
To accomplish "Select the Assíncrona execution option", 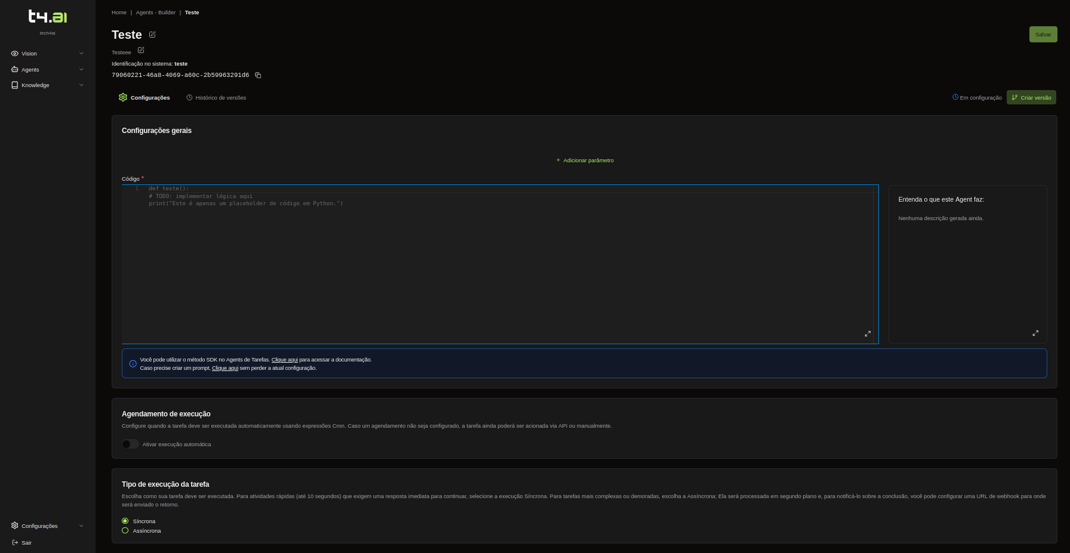I will pyautogui.click(x=125, y=530).
